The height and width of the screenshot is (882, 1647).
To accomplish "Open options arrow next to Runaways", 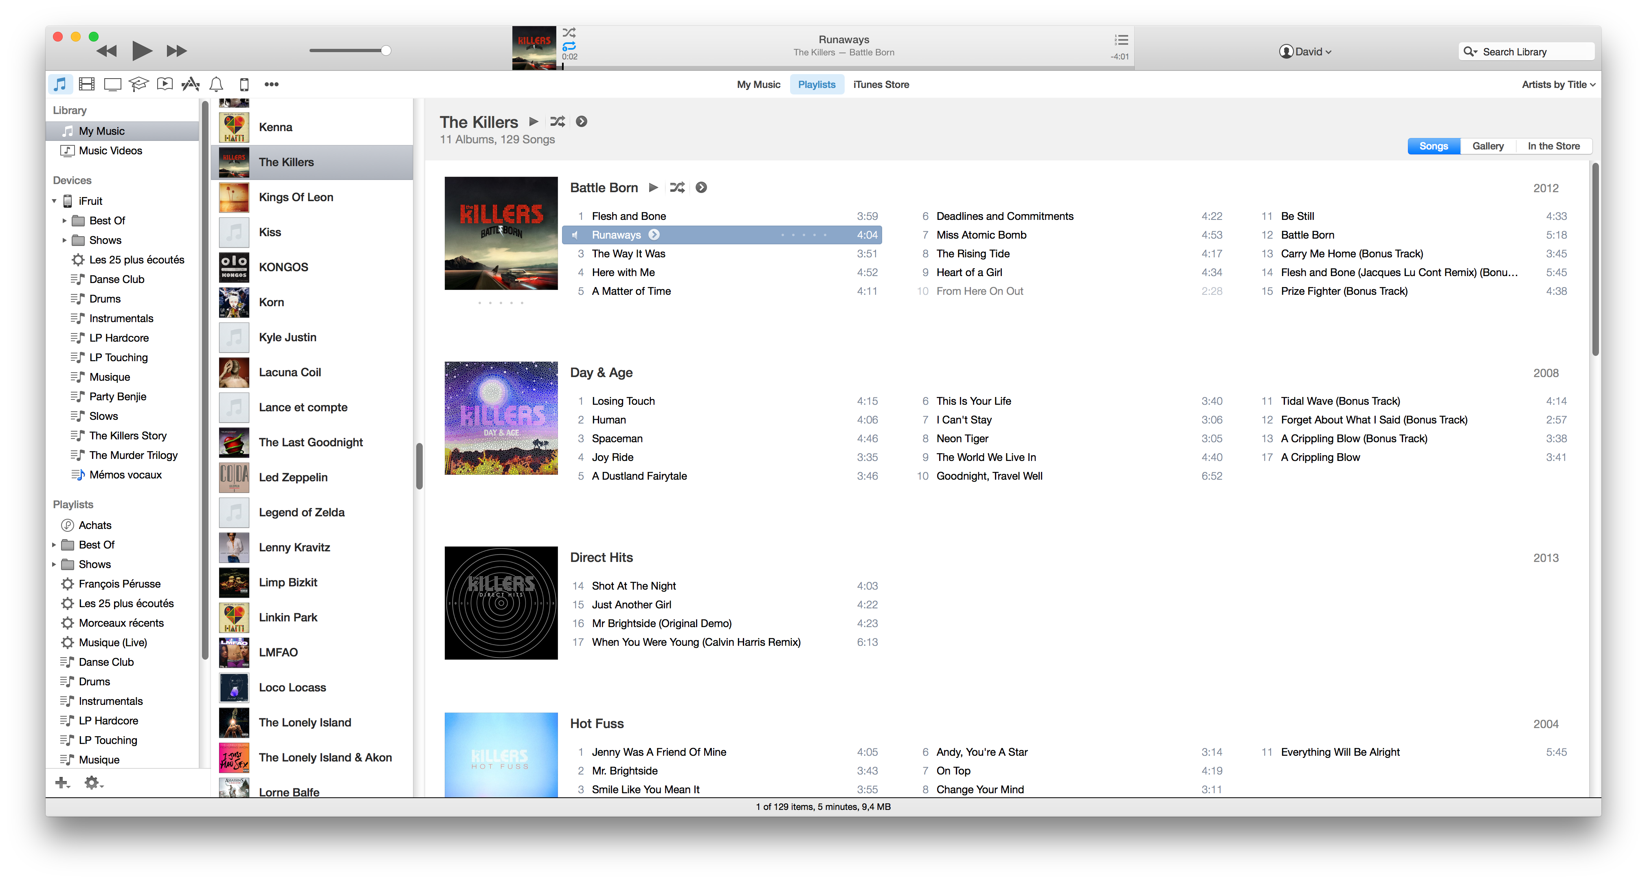I will 653,235.
